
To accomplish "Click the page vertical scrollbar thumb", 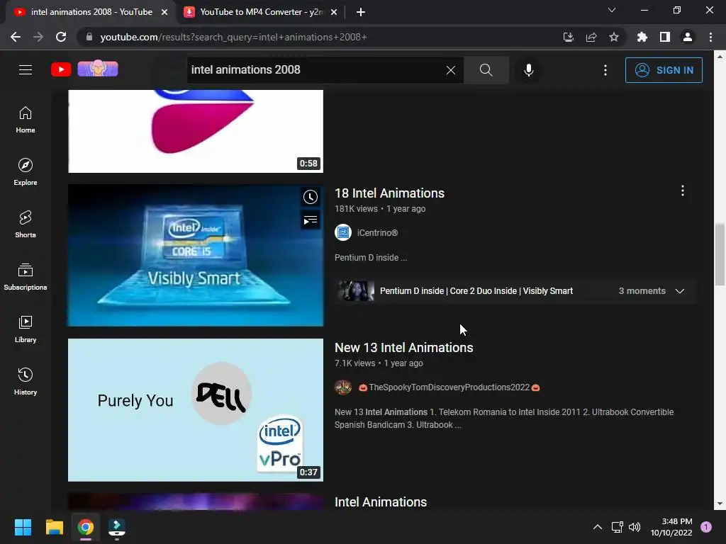I will (x=720, y=254).
